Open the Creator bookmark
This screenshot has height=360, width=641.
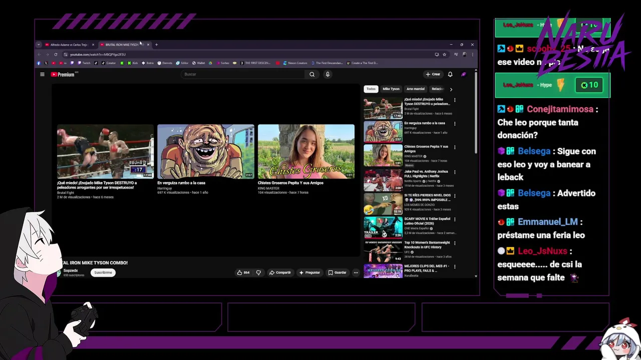coord(109,63)
